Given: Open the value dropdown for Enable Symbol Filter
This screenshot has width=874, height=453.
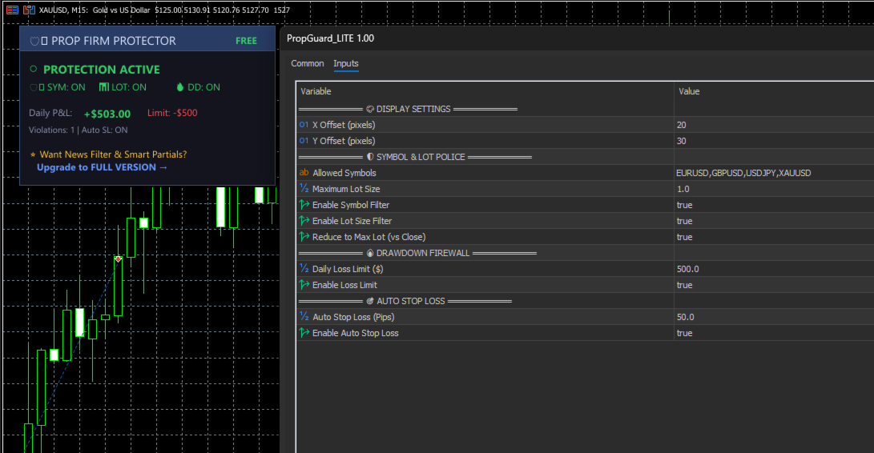Looking at the screenshot, I should (x=769, y=205).
